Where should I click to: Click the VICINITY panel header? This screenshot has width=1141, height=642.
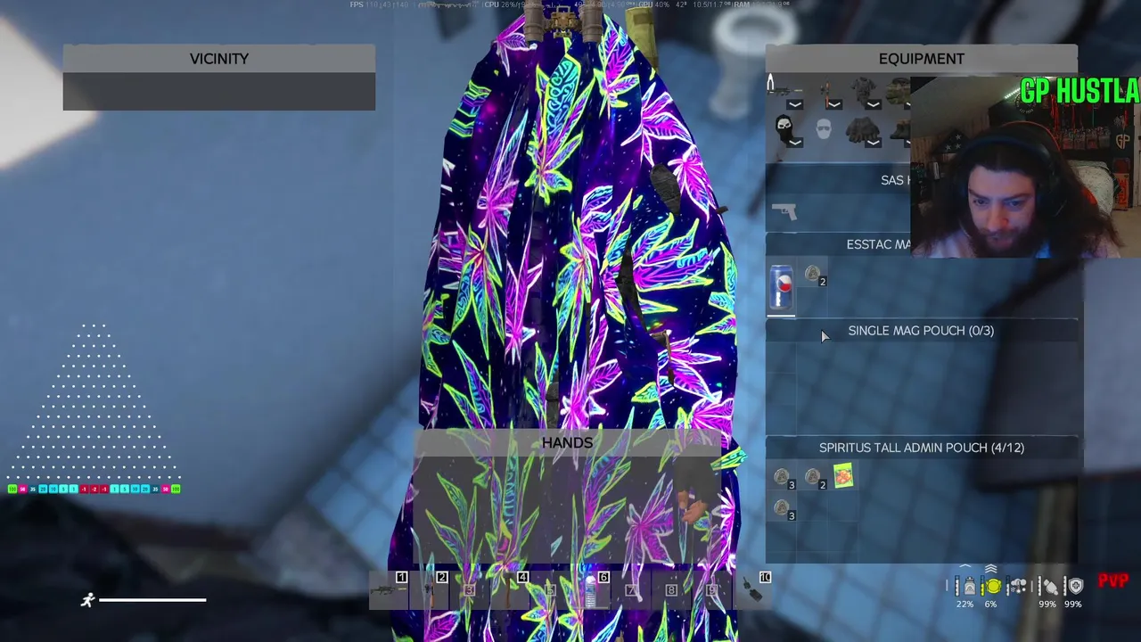[219, 59]
